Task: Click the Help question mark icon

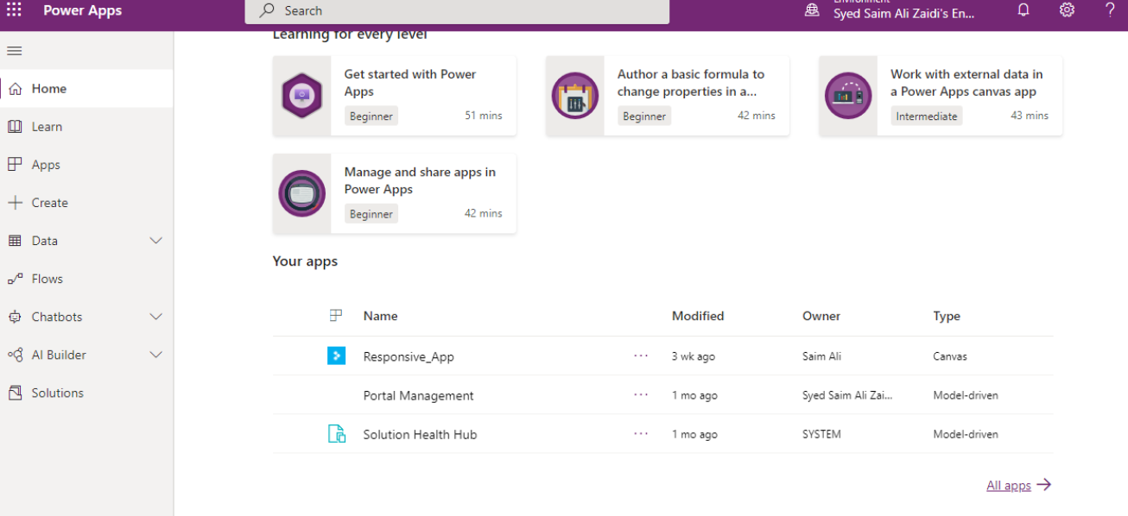Action: click(x=1110, y=10)
